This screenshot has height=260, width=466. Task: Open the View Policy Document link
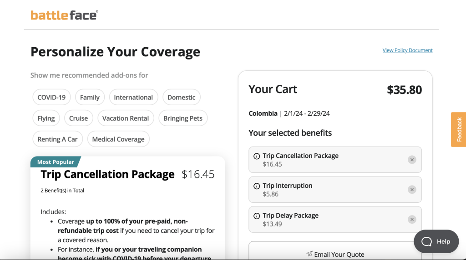407,50
